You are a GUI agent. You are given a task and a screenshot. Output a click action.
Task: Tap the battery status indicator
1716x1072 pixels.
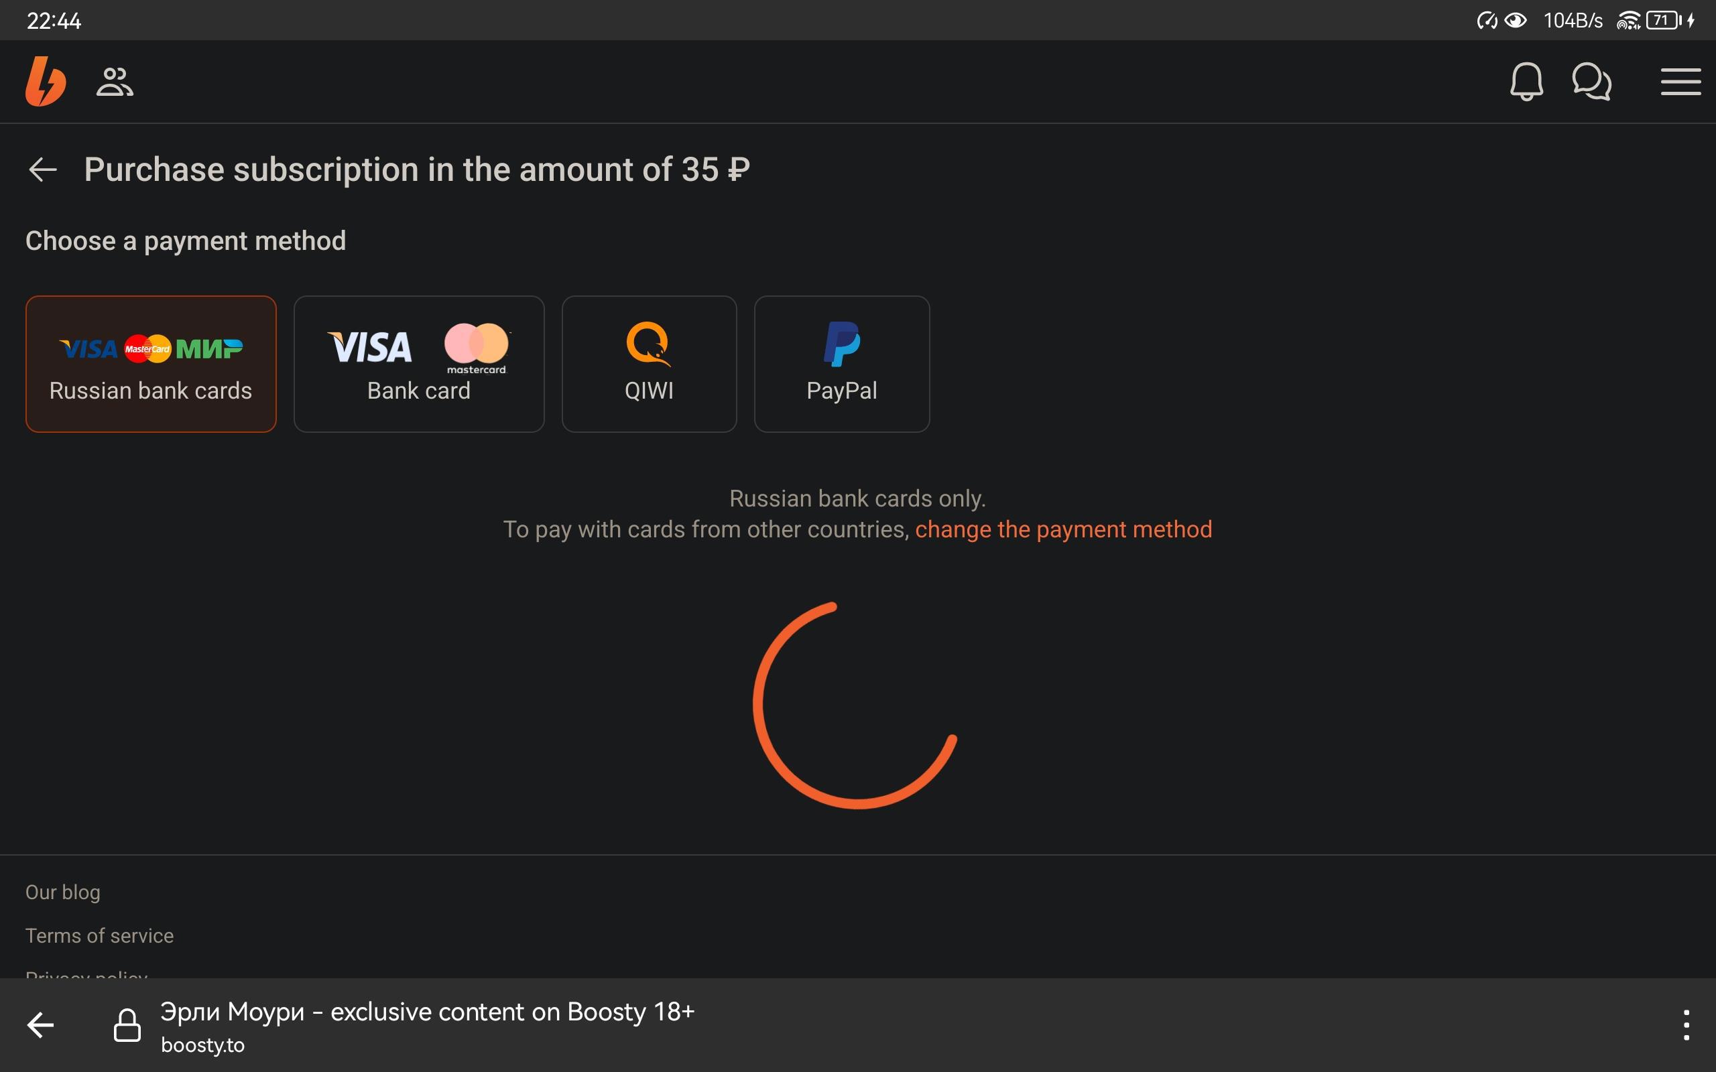coord(1664,21)
